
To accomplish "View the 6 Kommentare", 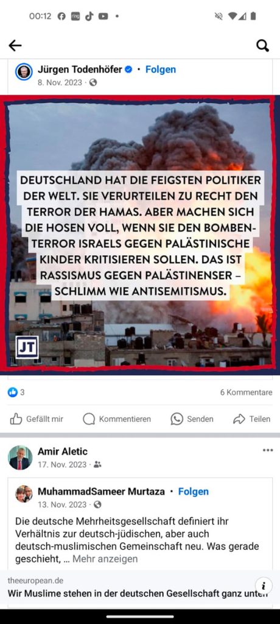I will pos(246,392).
